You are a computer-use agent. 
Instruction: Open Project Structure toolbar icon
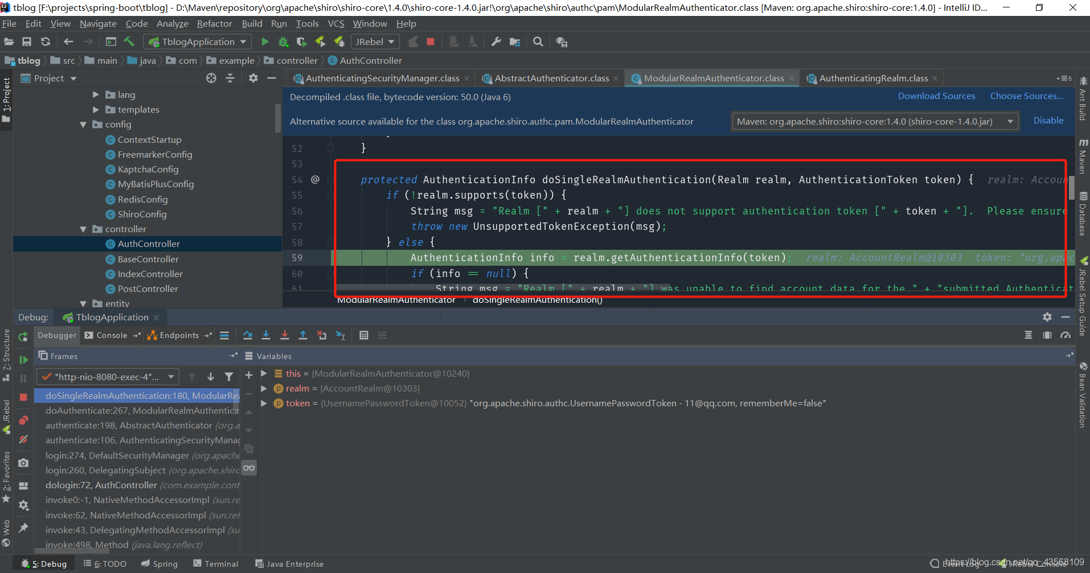point(515,42)
